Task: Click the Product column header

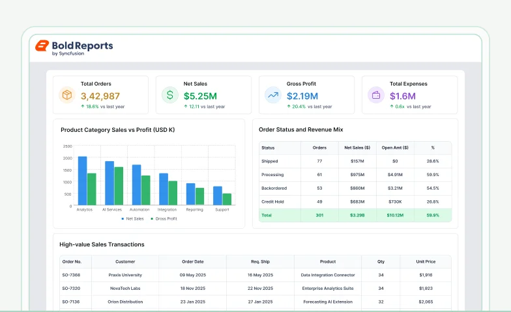Action: [x=328, y=261]
